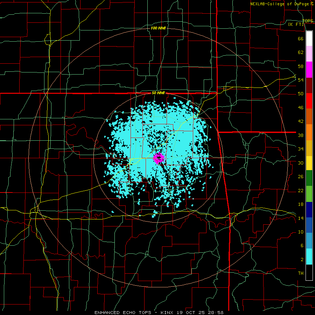Click the '66' legend value
315x315 pixels.
click(x=301, y=39)
